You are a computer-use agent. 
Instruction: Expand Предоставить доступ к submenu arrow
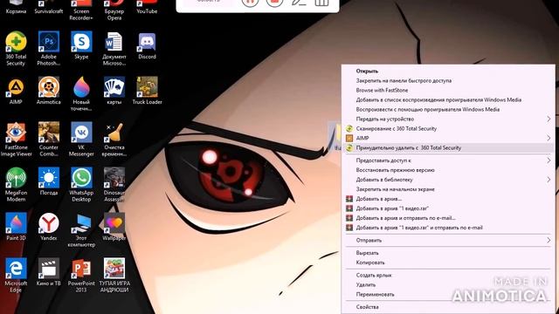pos(549,160)
